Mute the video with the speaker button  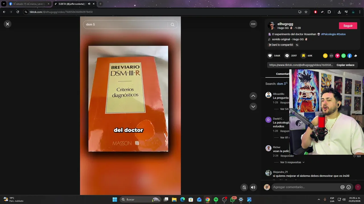(253, 187)
